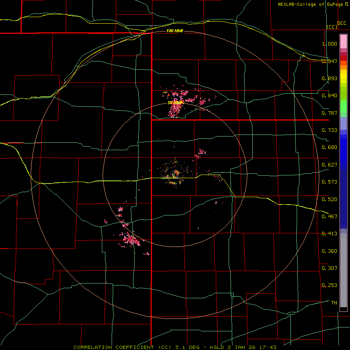Pick the orange swatch on the color bar

coord(343,67)
